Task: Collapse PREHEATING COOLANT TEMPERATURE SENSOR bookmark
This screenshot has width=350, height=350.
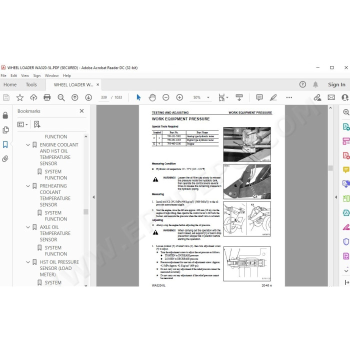Action: [x=28, y=186]
